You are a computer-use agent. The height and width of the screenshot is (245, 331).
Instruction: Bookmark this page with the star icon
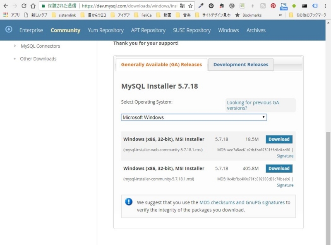(x=190, y=6)
